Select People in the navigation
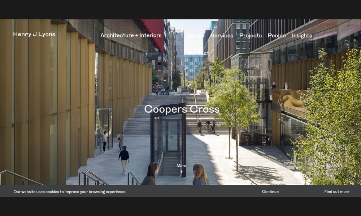Viewport: 361px width, 216px height. pos(277,35)
